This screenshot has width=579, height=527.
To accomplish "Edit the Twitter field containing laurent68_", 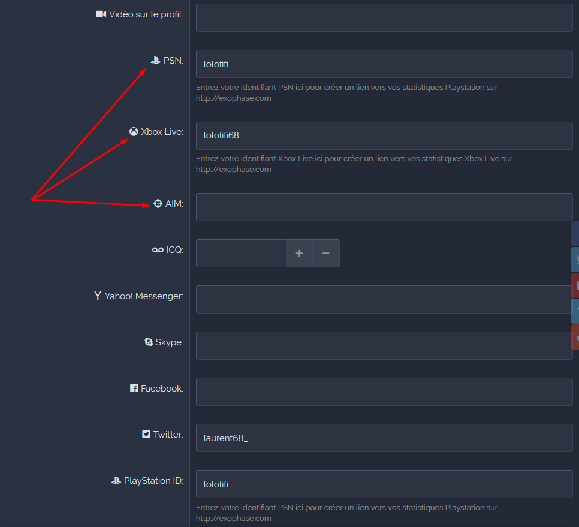I will (384, 438).
